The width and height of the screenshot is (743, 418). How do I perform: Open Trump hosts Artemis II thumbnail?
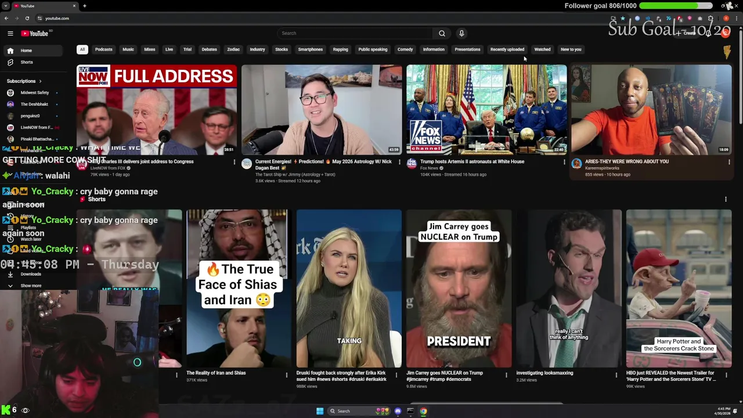pos(486,110)
